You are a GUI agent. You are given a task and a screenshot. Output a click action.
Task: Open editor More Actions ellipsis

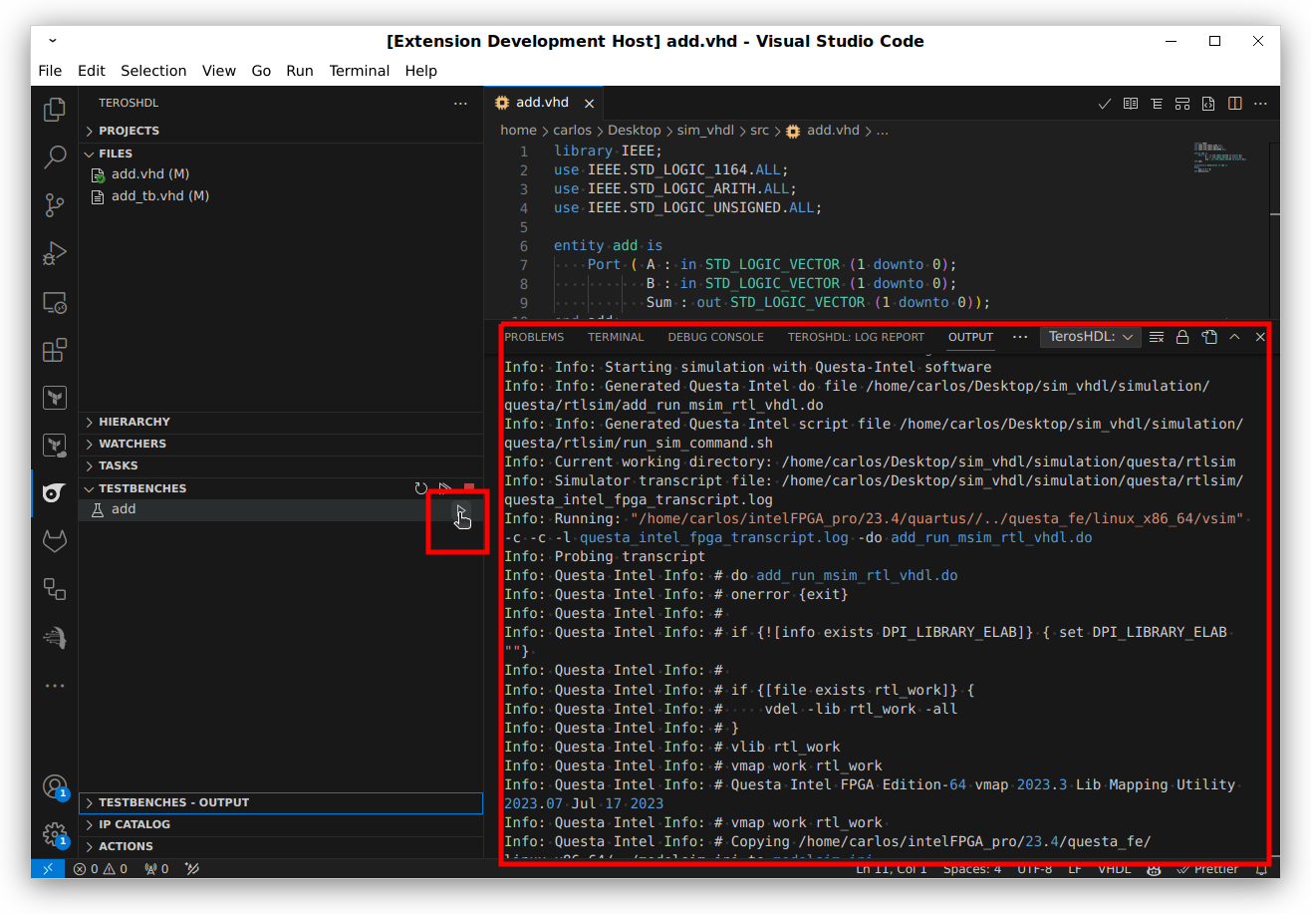tap(1260, 103)
